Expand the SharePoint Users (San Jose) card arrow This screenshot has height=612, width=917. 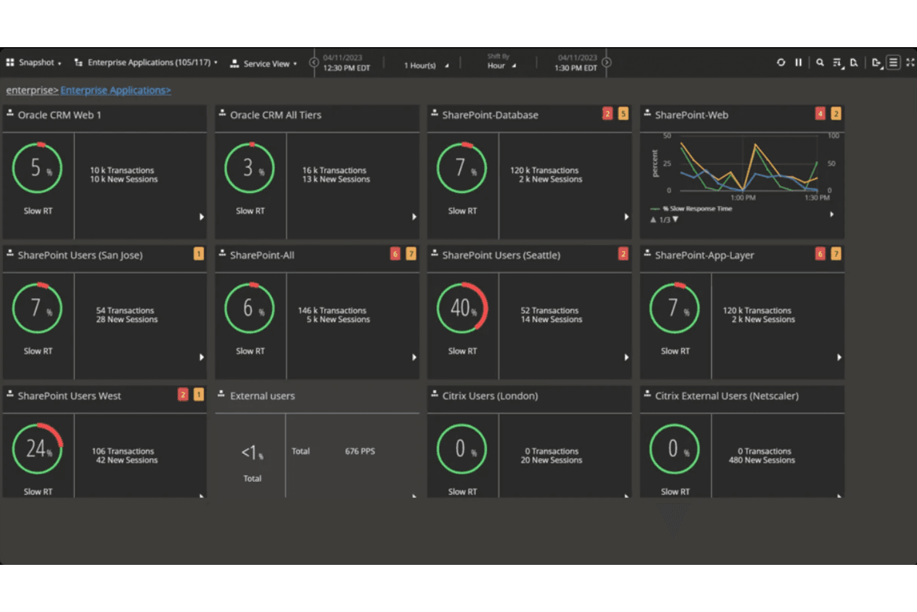tap(201, 357)
